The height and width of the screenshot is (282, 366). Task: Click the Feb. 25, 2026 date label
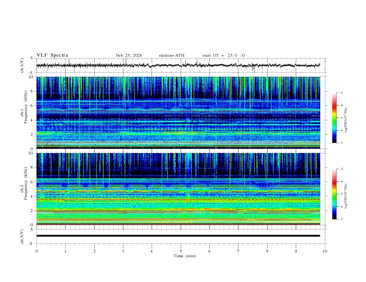pos(129,55)
